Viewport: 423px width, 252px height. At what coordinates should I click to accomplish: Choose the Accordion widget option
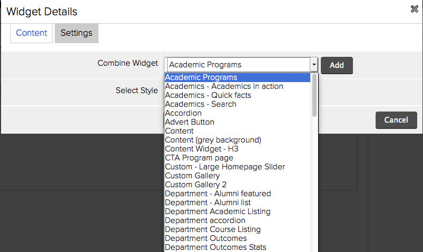[238, 113]
